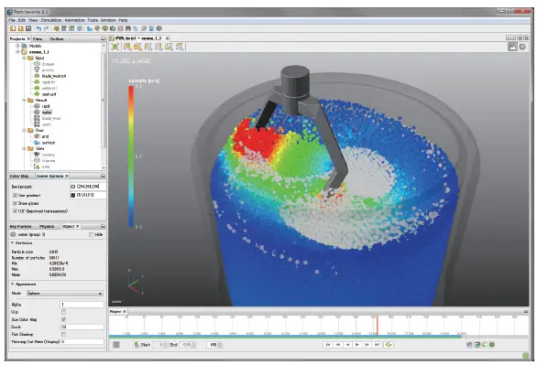Toggle the Flat Shading checkbox
This screenshot has width=537, height=365.
(63, 334)
